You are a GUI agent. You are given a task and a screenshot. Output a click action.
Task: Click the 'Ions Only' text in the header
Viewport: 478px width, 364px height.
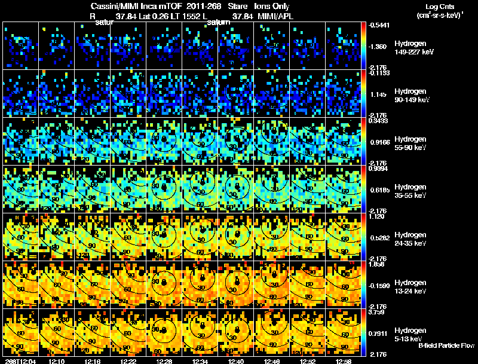coord(272,6)
